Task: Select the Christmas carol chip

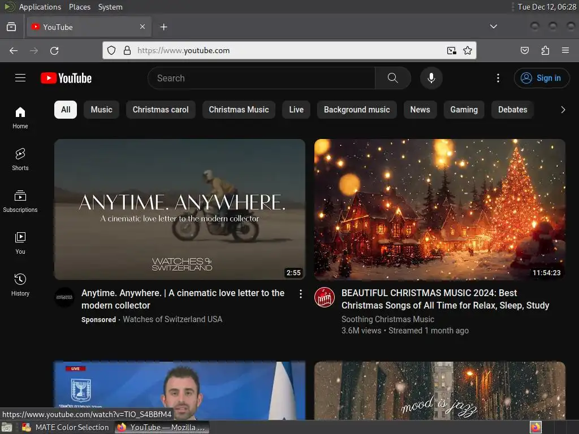Action: (161, 110)
